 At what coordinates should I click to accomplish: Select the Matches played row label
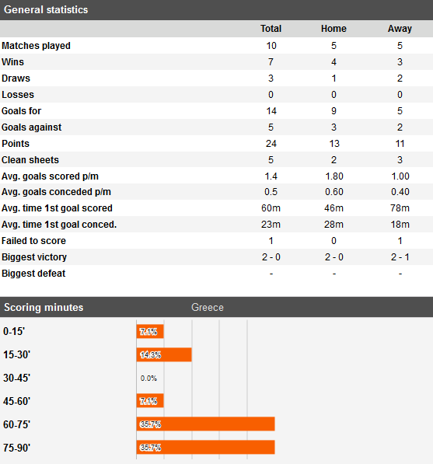(36, 46)
